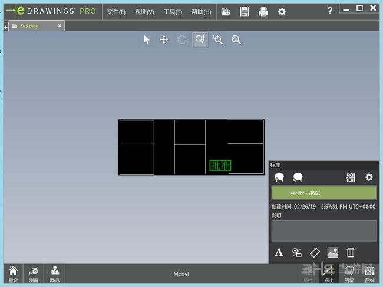Image resolution: width=383 pixels, height=287 pixels.
Task: Select the arrow pointer tool
Action: pos(147,39)
